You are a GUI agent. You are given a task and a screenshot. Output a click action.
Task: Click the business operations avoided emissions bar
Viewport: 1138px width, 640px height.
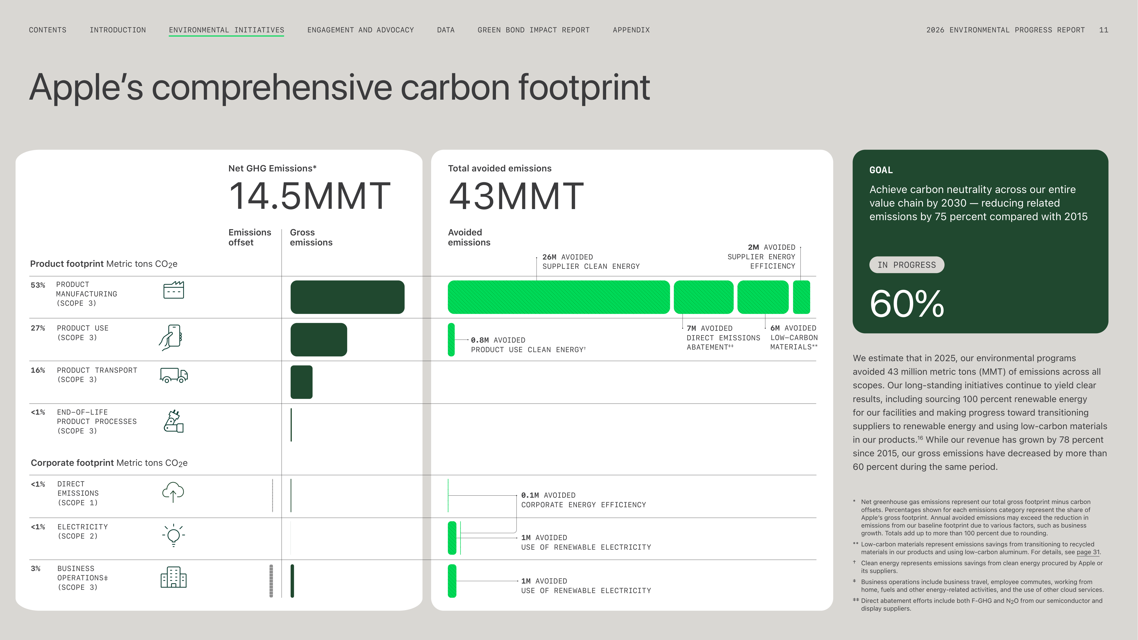click(452, 581)
